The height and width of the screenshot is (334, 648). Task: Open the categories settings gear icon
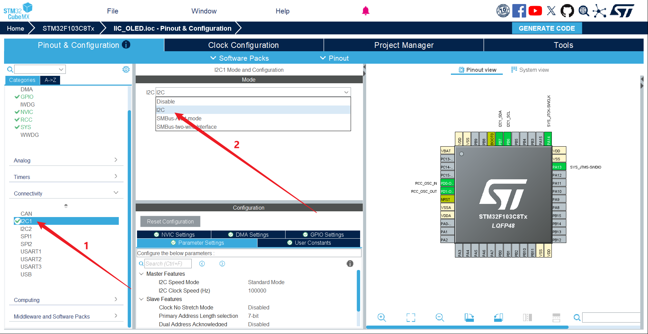(126, 69)
